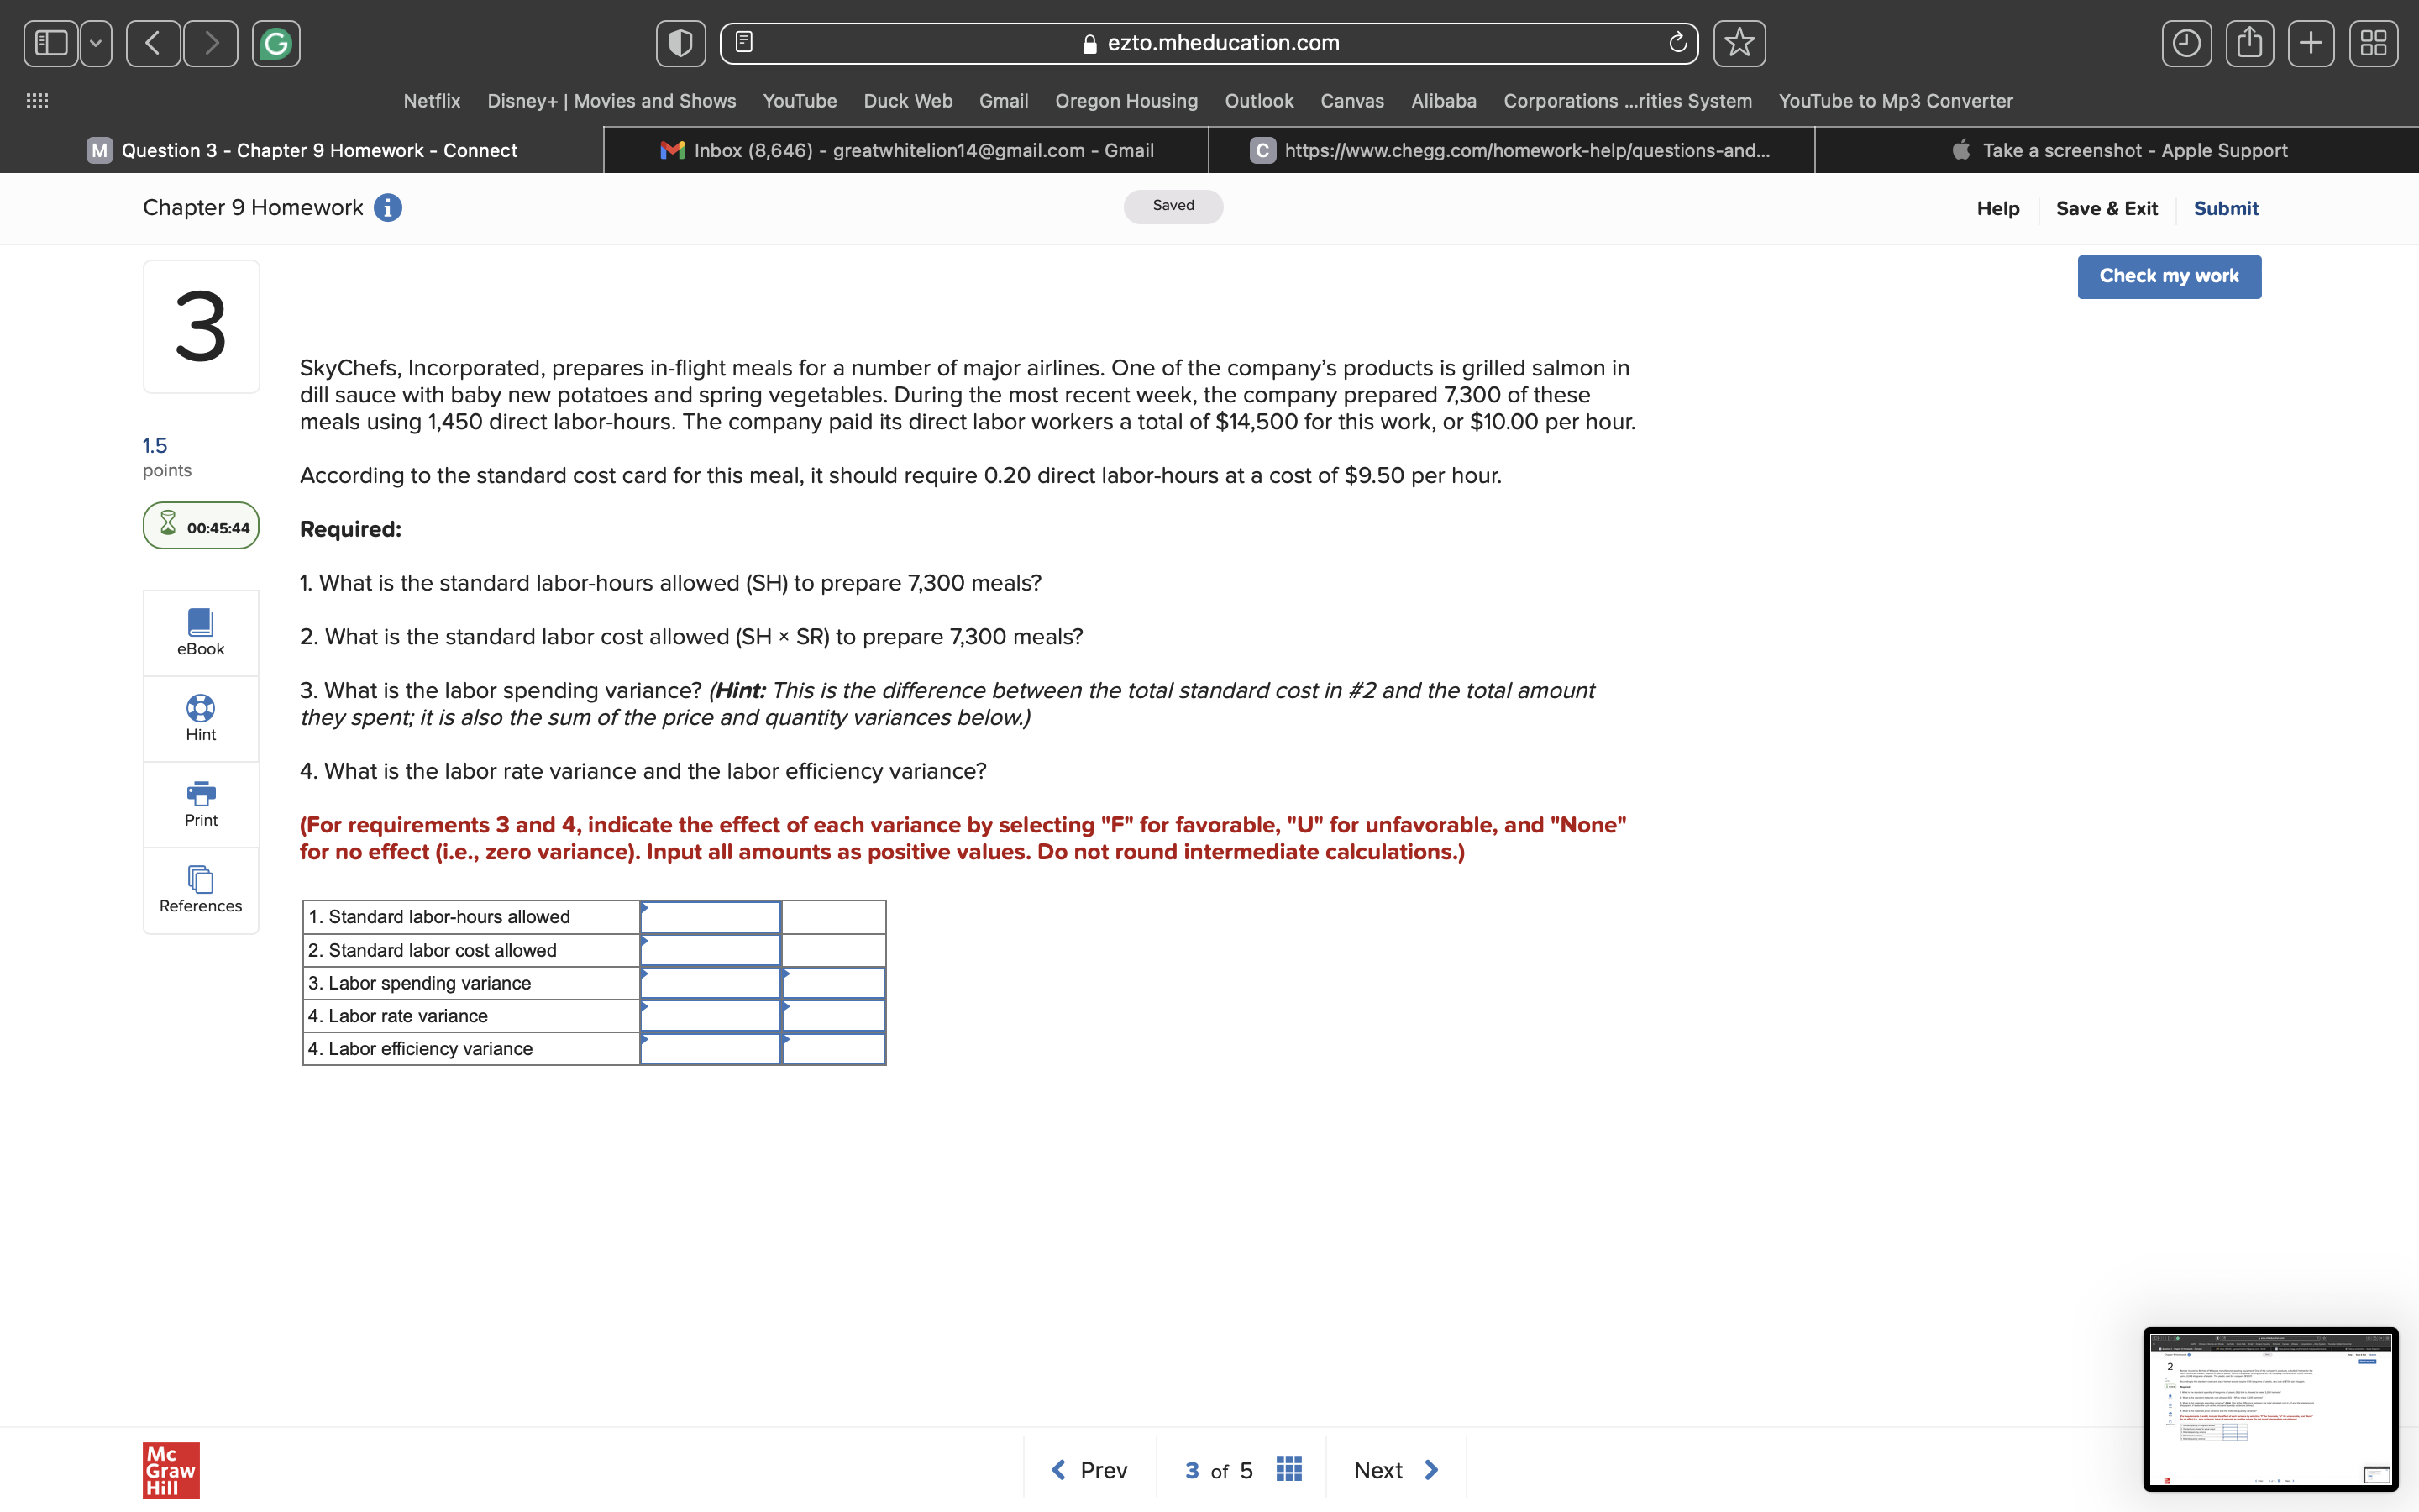Viewport: 2419px width, 1512px height.
Task: Click Save & Exit link top right
Action: click(x=2107, y=206)
